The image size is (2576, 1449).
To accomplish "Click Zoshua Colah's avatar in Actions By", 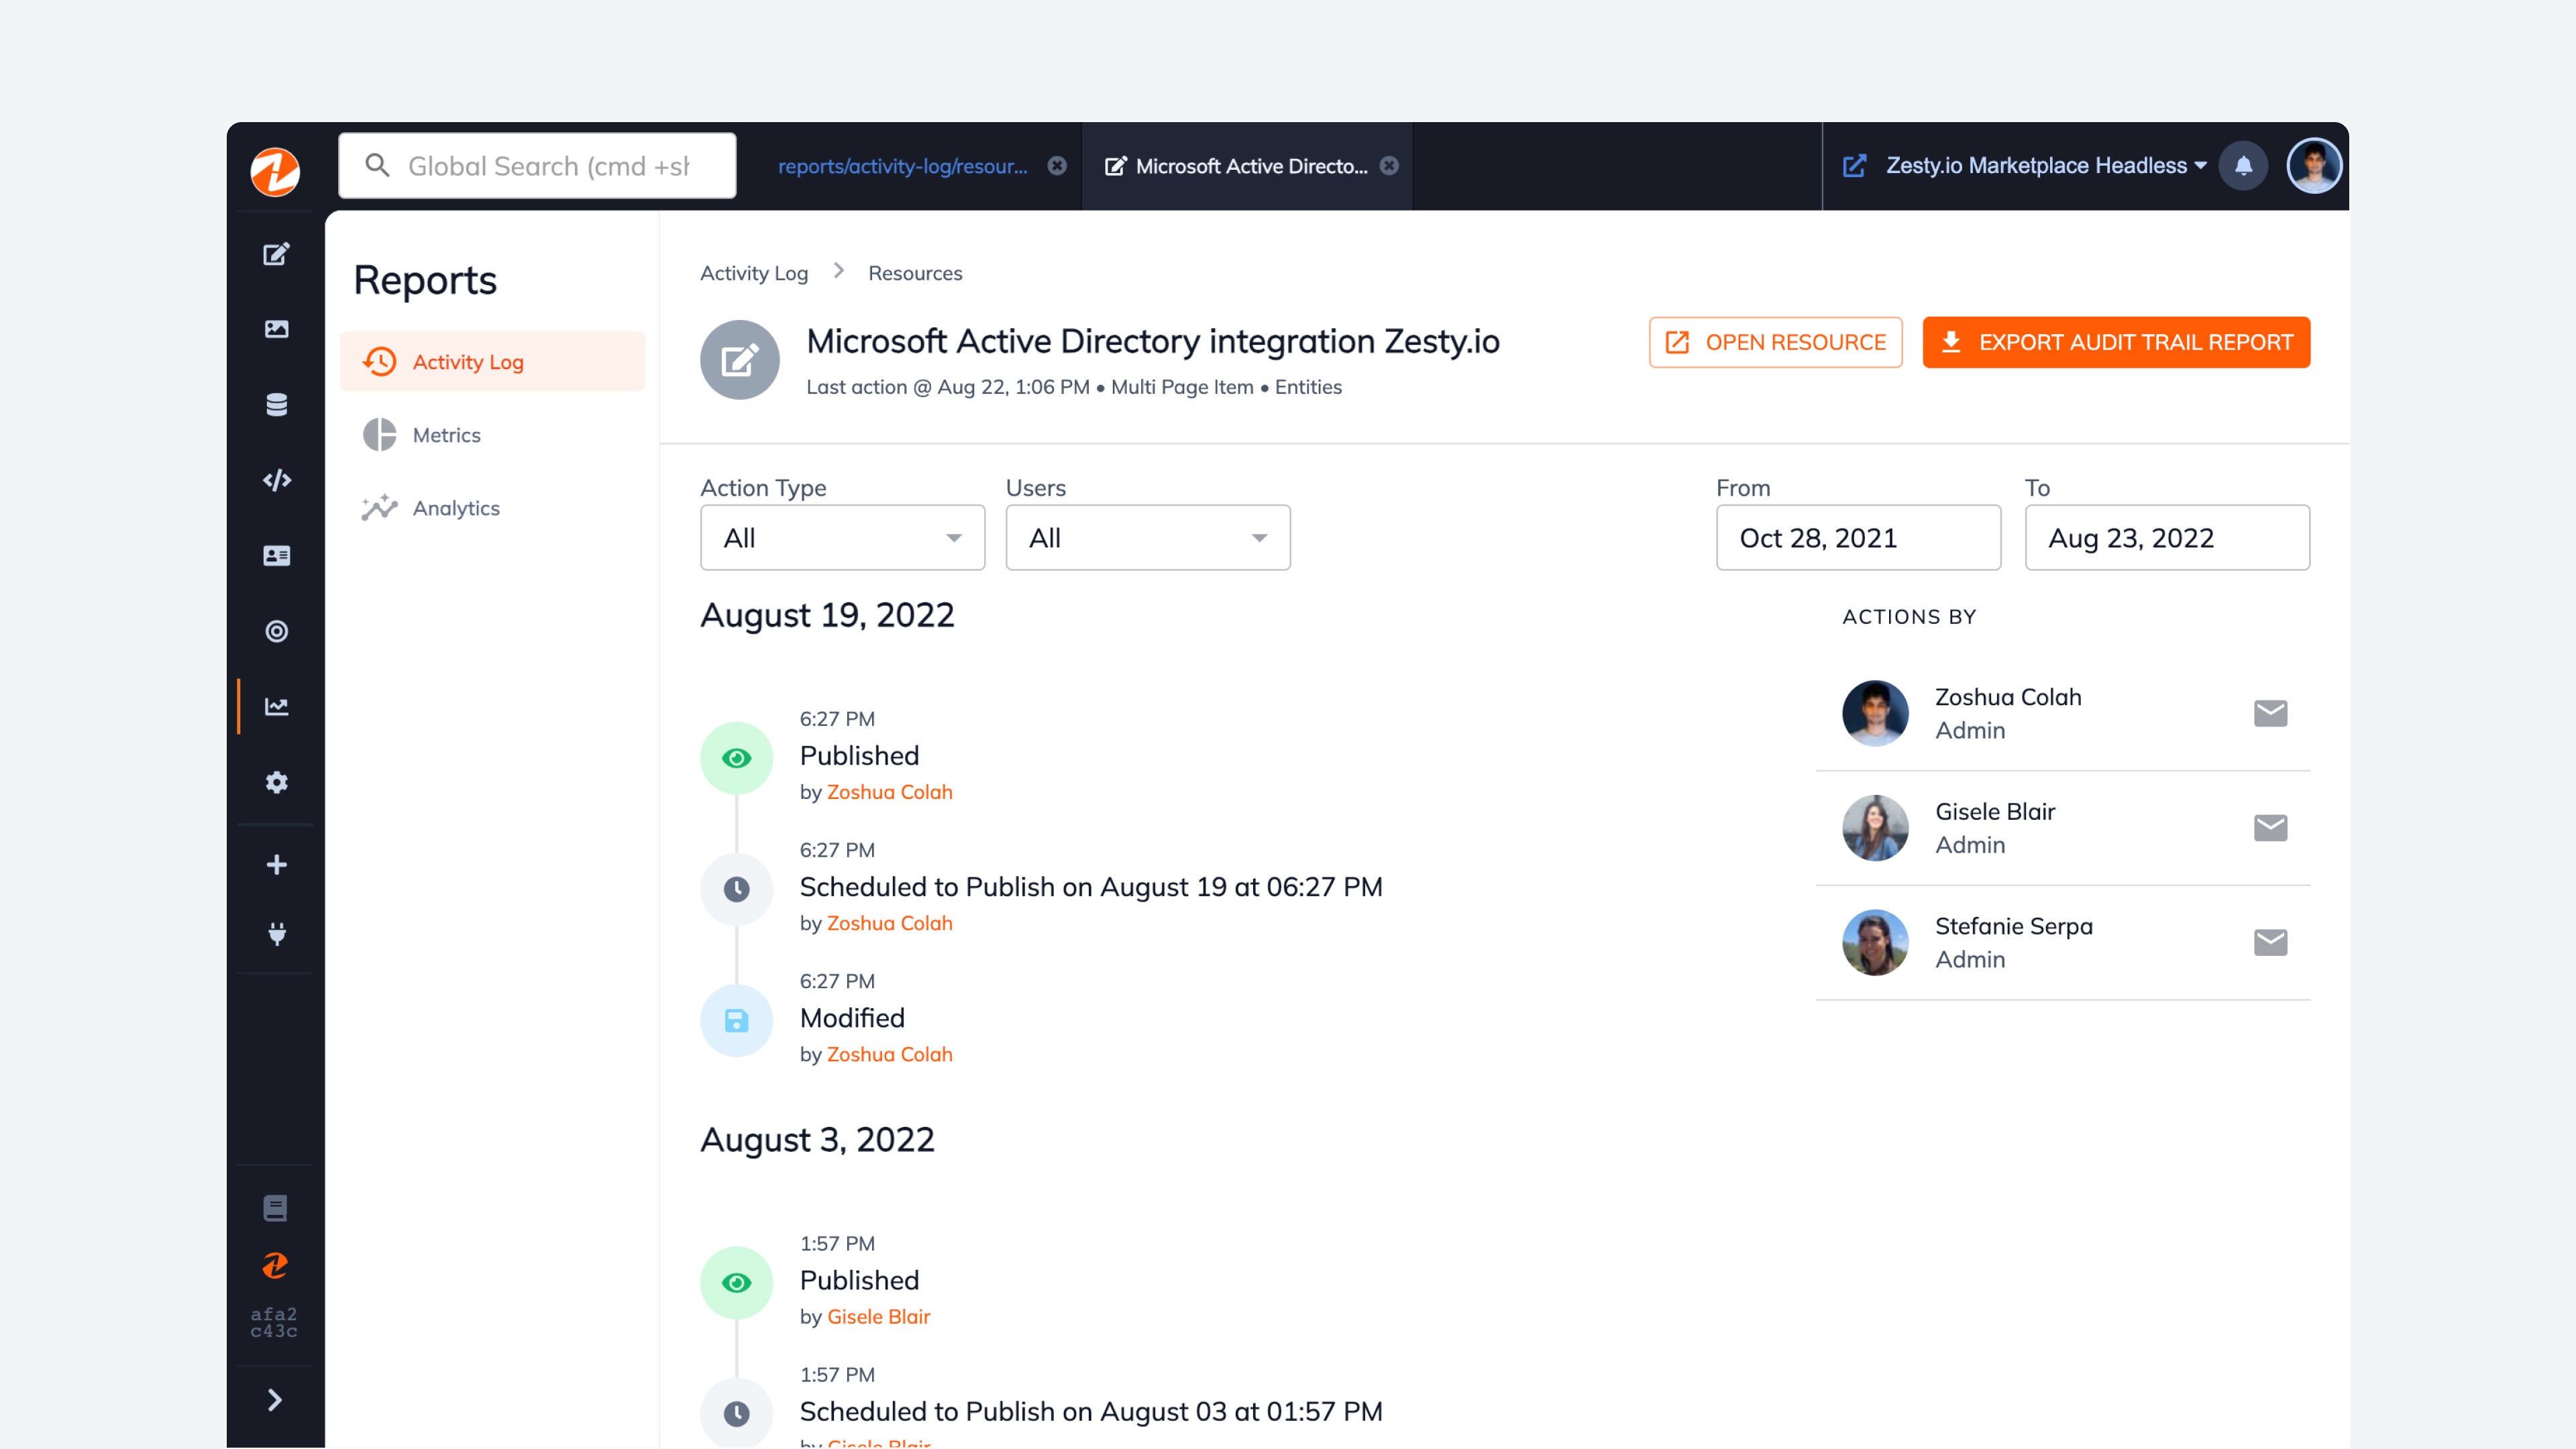I will pyautogui.click(x=1875, y=713).
